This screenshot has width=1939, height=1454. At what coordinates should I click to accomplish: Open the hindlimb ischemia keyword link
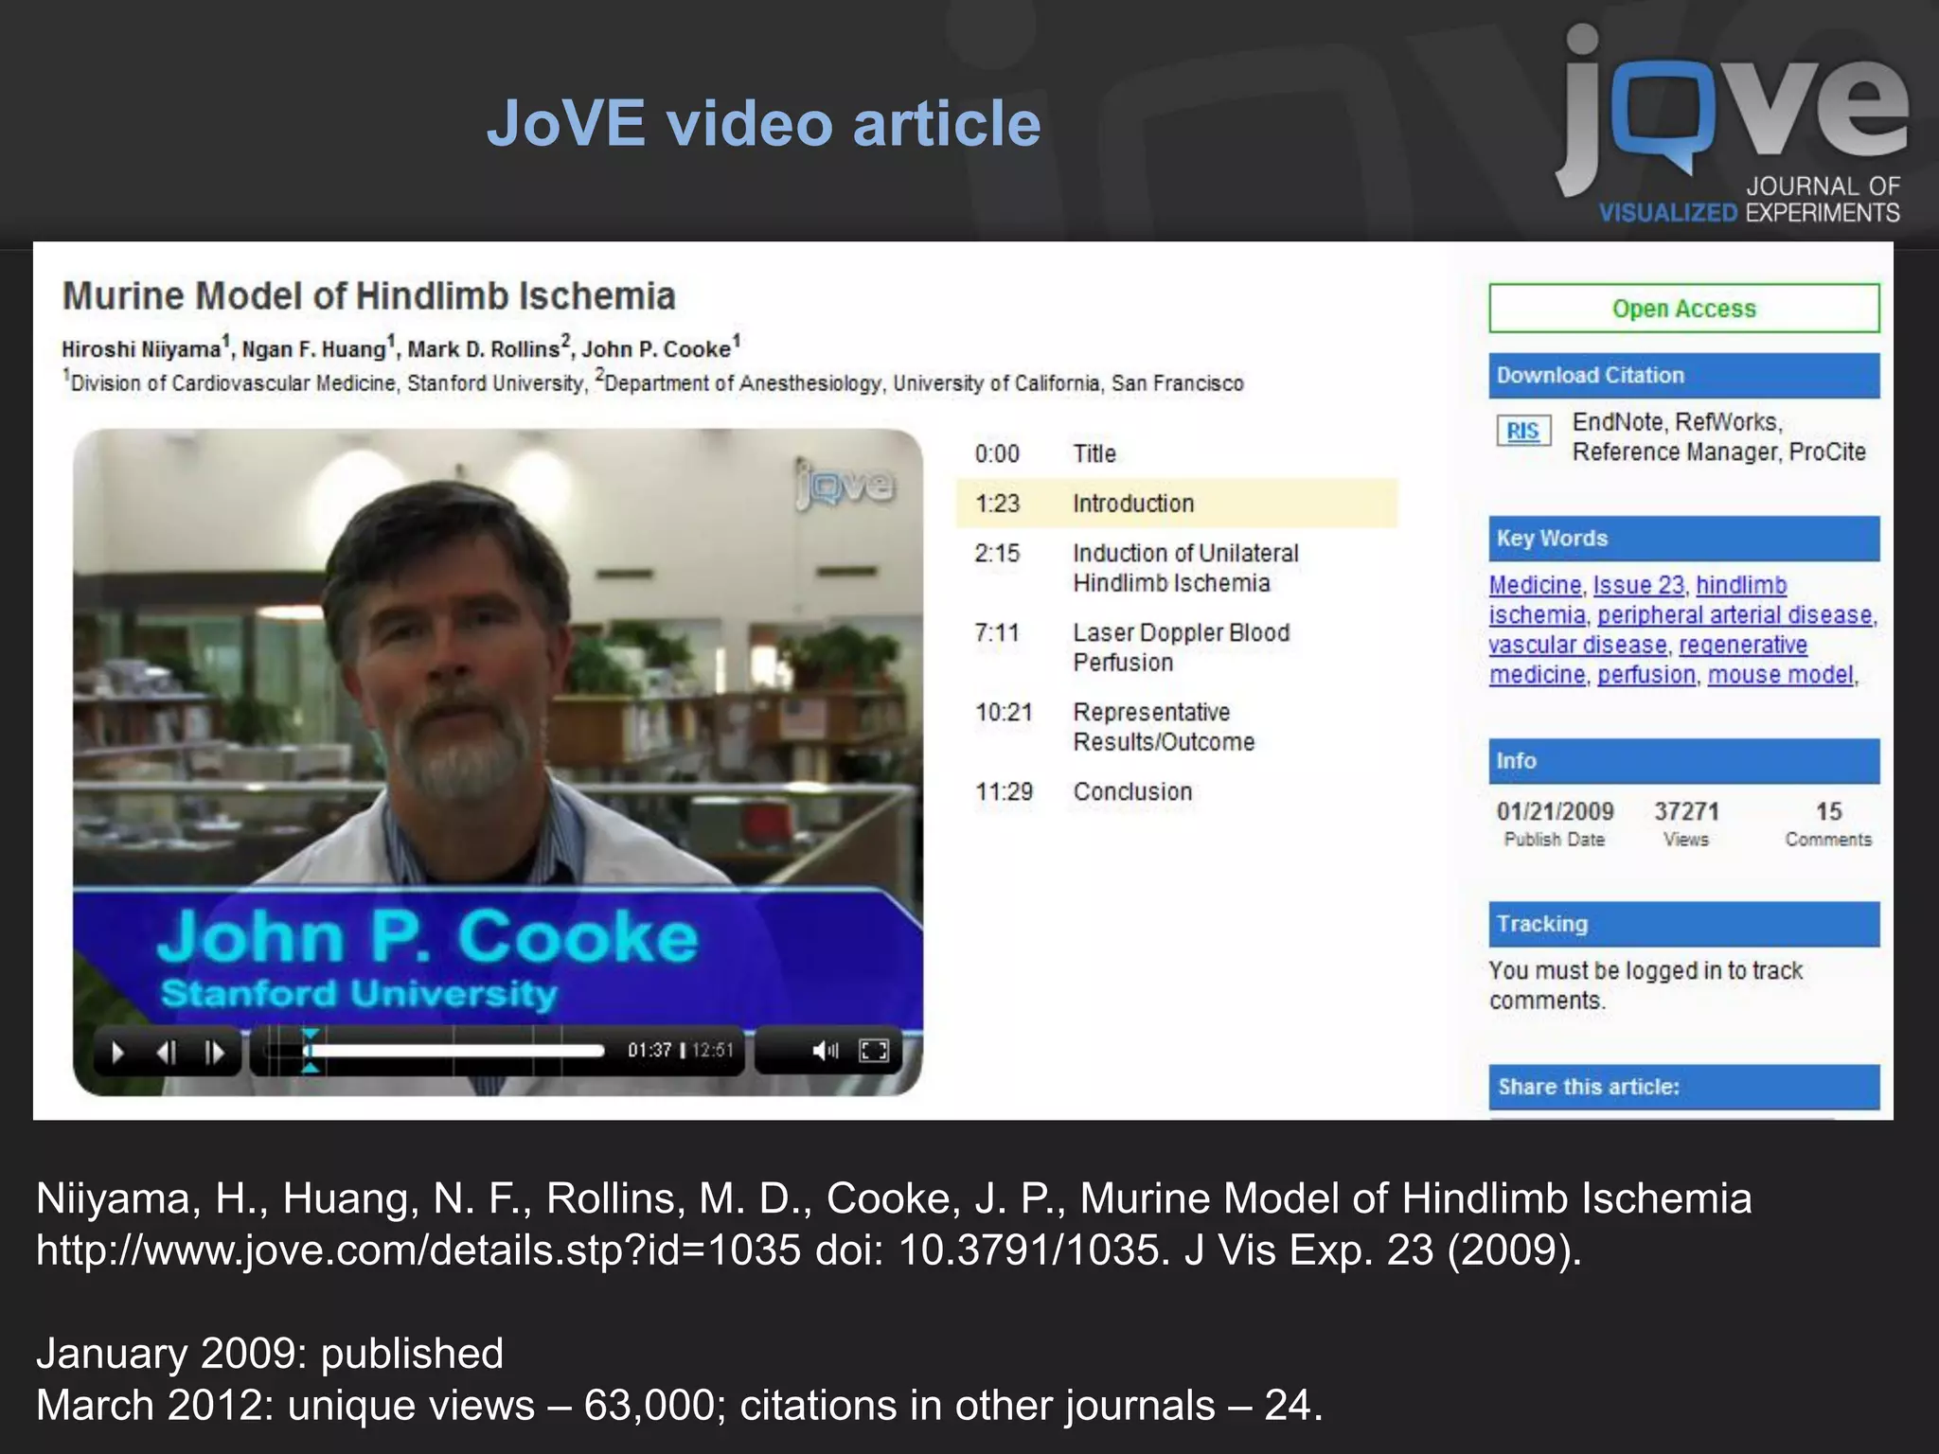[x=1740, y=586]
